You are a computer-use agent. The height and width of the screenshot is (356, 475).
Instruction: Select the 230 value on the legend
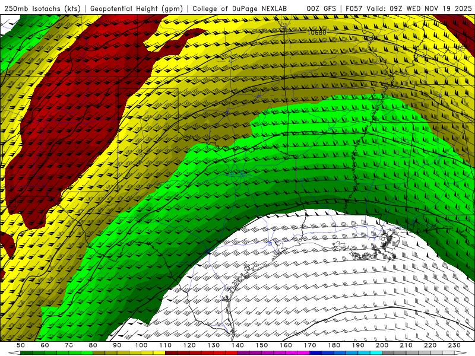(x=454, y=345)
